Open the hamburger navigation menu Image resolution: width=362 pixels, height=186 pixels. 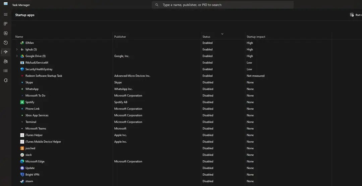click(x=6, y=14)
